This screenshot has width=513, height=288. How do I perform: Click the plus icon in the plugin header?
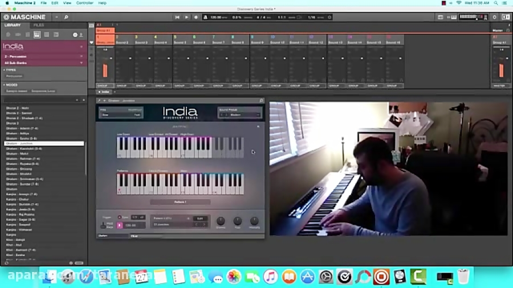coord(104,101)
